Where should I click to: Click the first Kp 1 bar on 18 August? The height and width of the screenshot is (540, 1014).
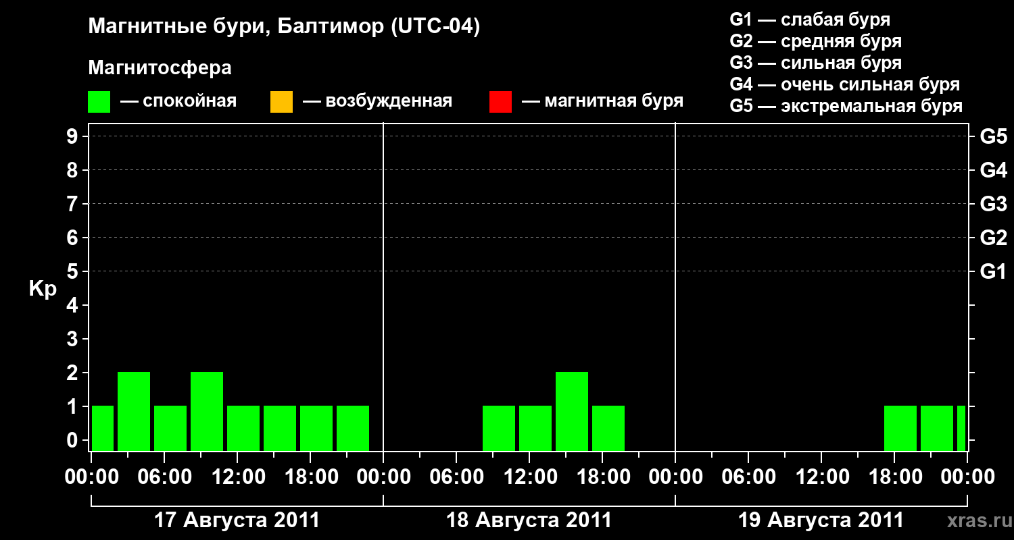tap(499, 428)
